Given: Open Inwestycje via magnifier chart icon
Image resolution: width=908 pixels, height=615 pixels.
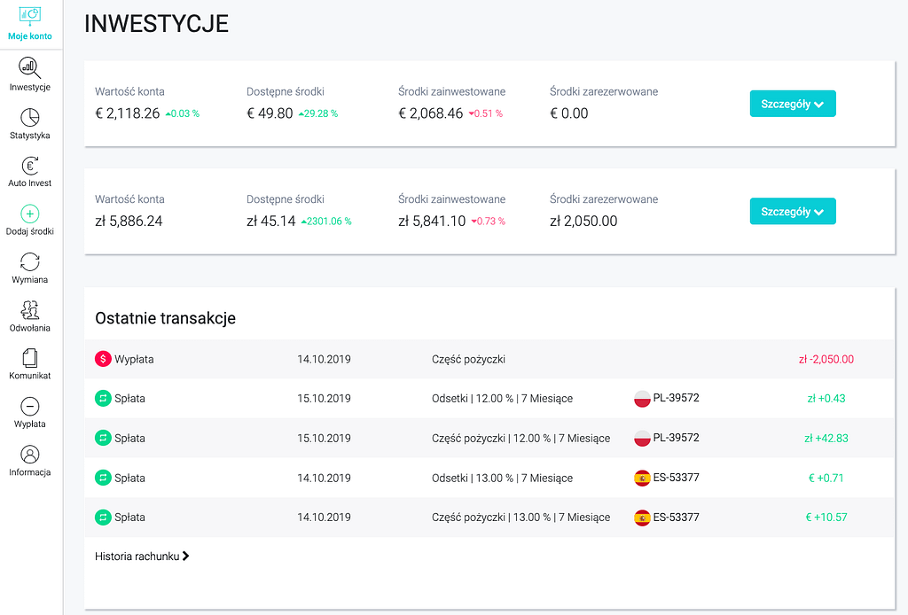Looking at the screenshot, I should (x=29, y=67).
